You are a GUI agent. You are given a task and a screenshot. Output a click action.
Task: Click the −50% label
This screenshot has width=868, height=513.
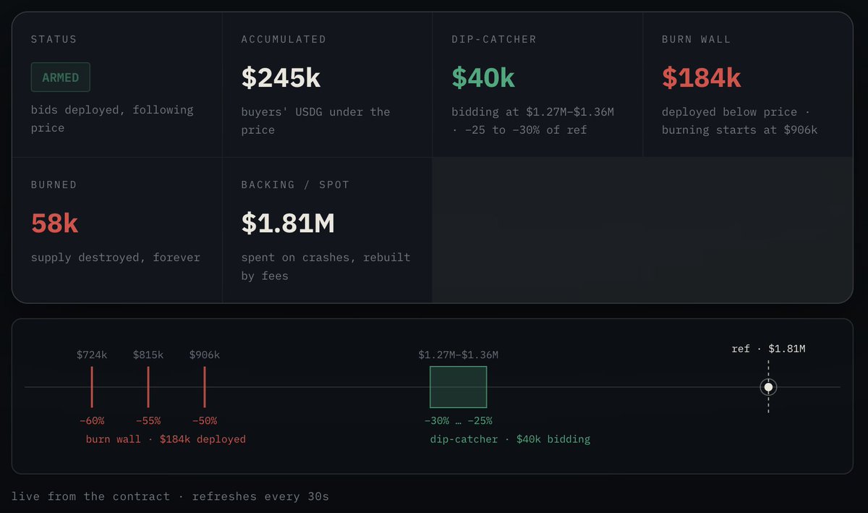[x=205, y=420]
